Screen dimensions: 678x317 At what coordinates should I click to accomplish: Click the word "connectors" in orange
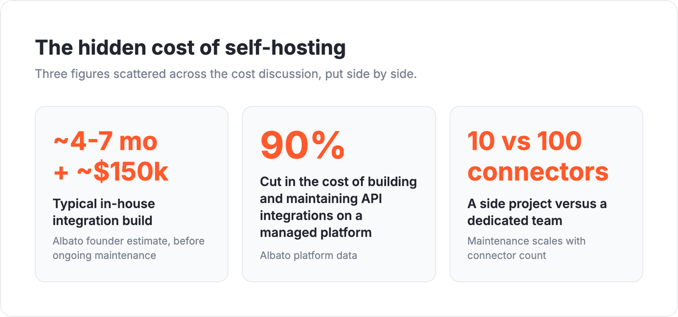(538, 172)
